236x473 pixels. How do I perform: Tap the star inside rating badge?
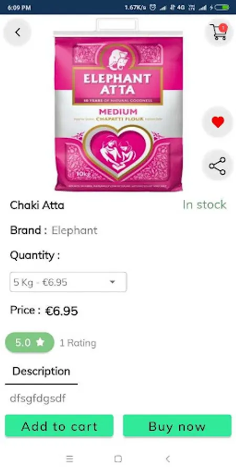pyautogui.click(x=40, y=342)
